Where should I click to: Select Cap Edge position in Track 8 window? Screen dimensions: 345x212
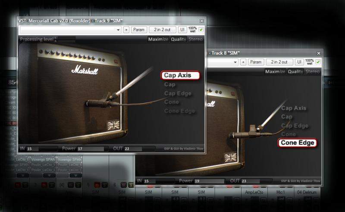(295, 126)
